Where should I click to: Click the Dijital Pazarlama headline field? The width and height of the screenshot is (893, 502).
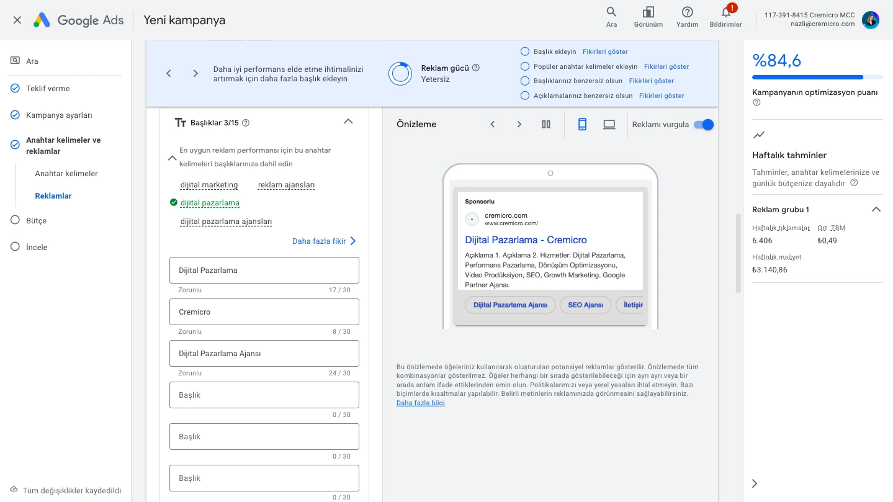[x=264, y=271]
